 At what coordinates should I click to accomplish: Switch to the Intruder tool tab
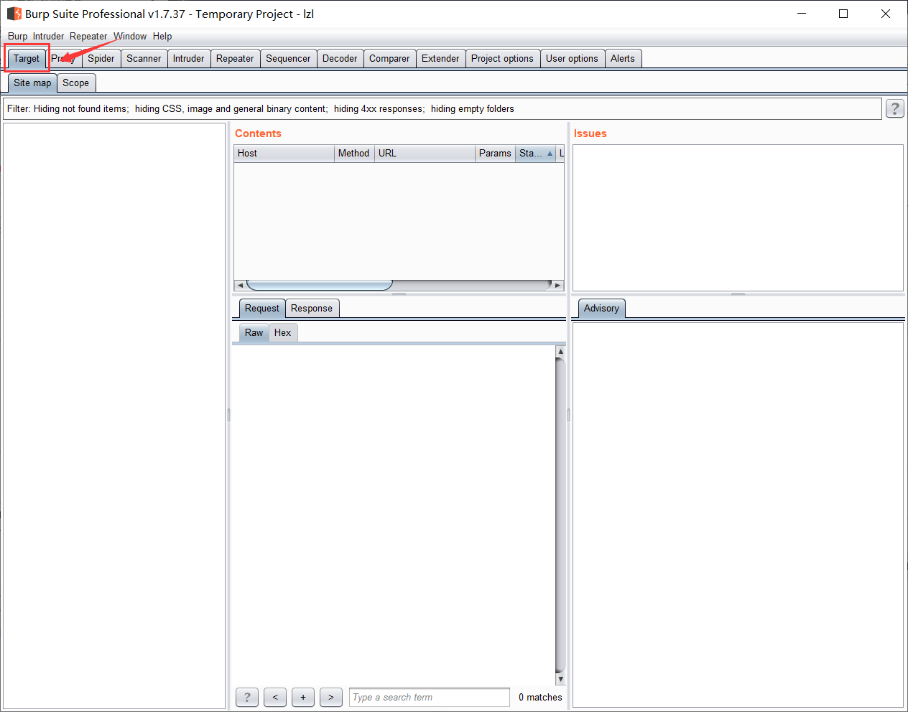[188, 59]
